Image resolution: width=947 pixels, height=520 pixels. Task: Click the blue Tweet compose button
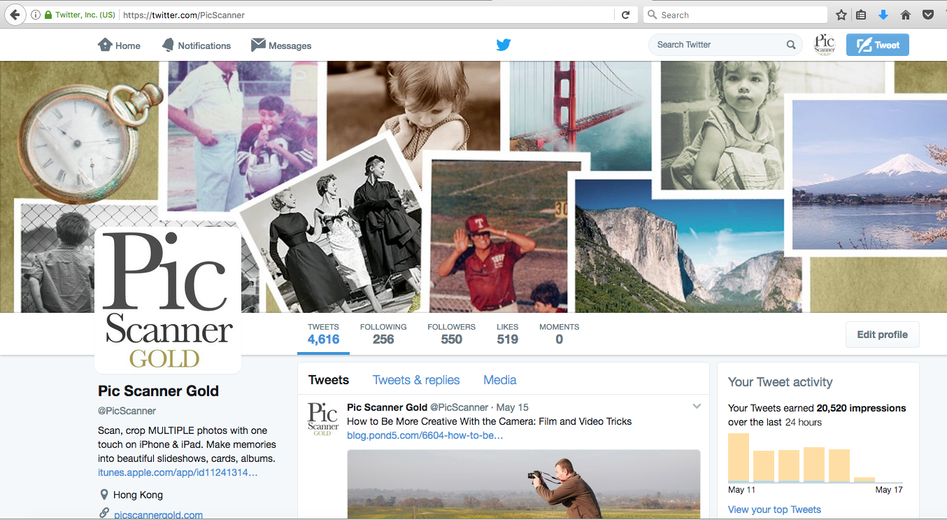pyautogui.click(x=878, y=45)
